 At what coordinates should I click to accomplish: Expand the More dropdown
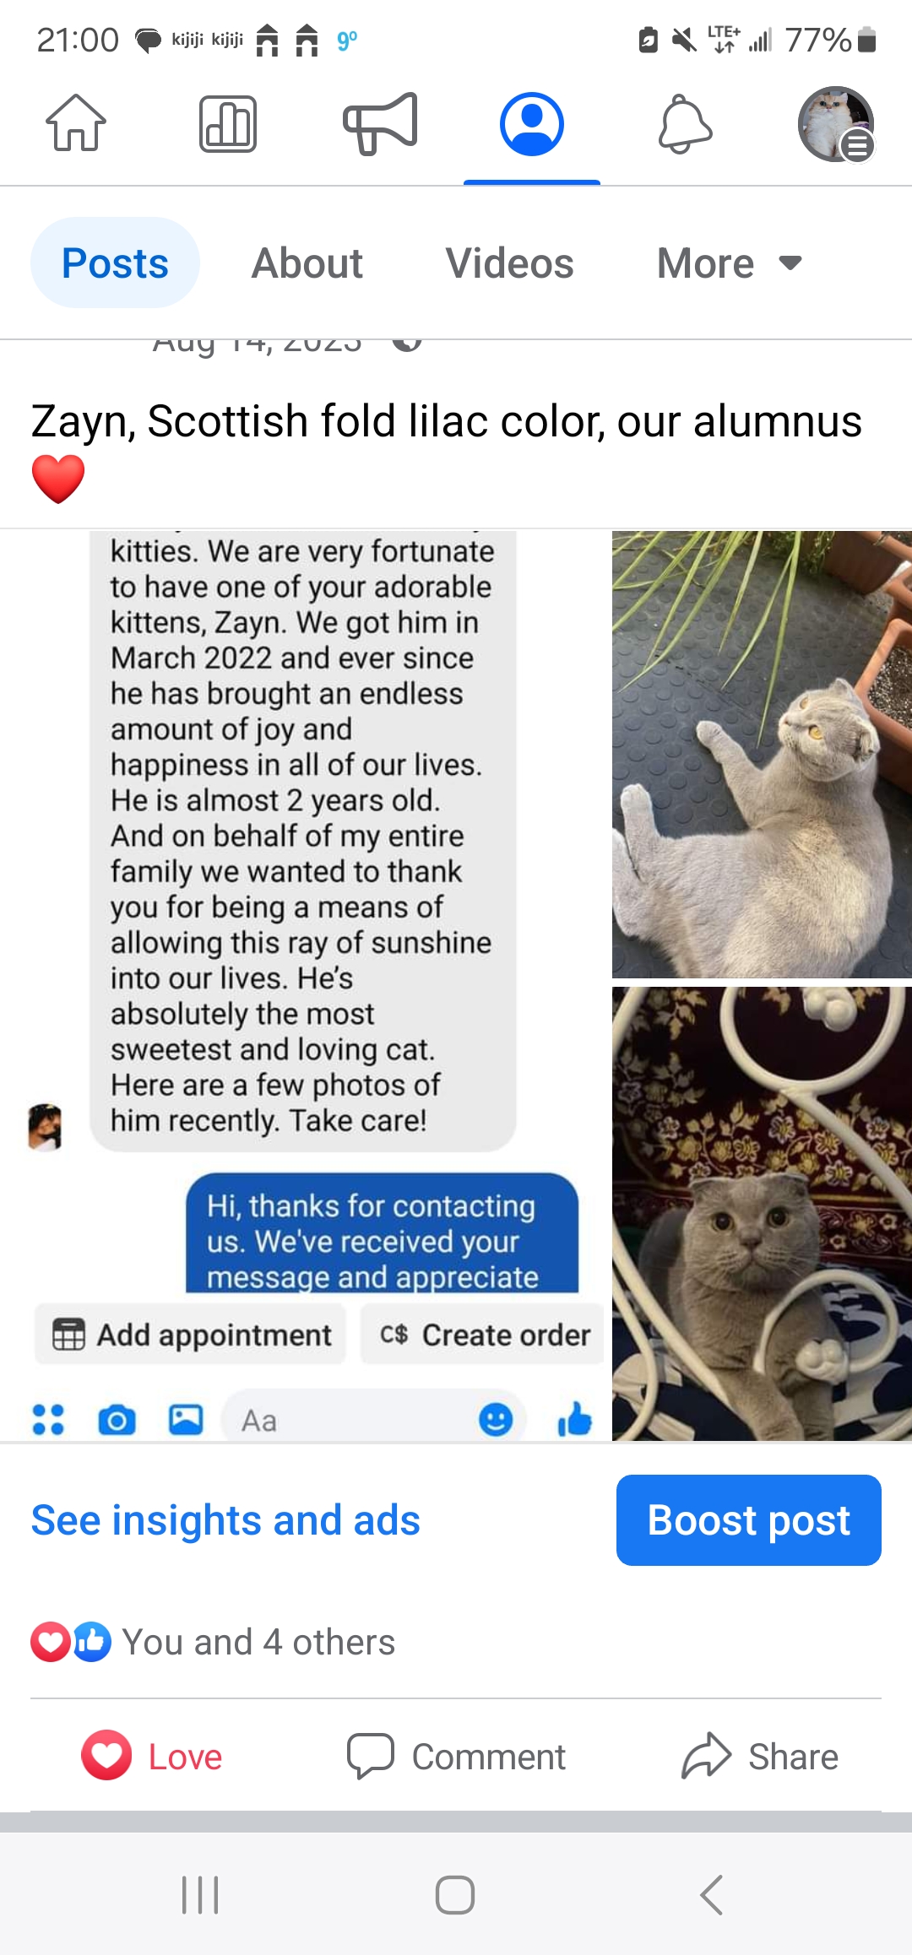coord(730,263)
